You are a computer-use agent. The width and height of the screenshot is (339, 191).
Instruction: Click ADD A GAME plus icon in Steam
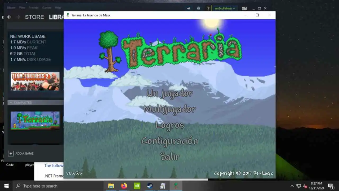coord(11,153)
